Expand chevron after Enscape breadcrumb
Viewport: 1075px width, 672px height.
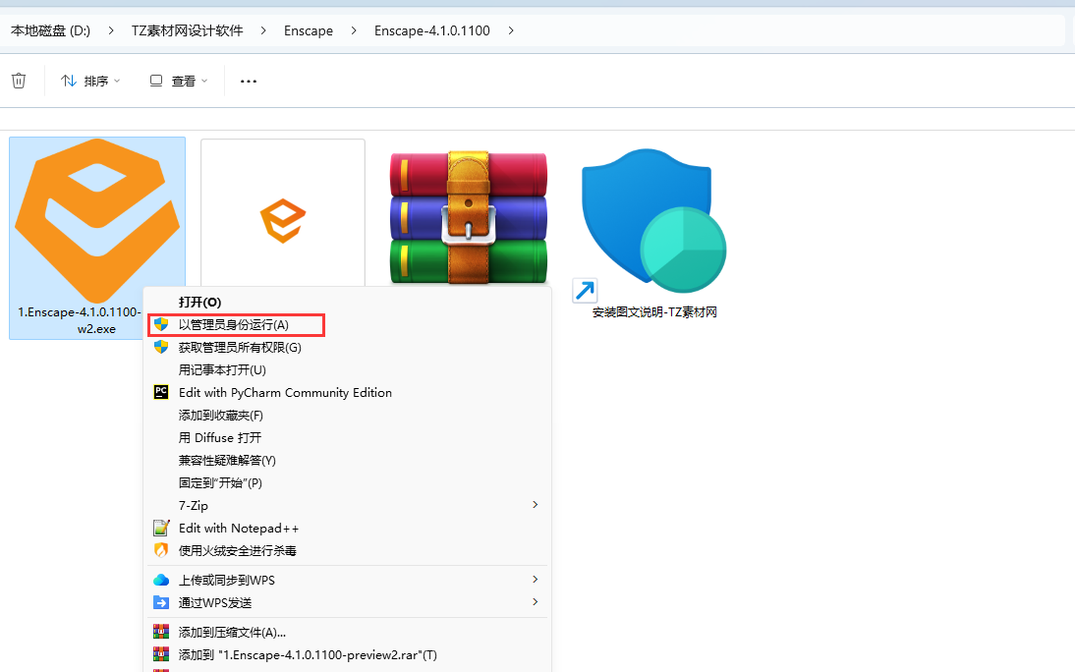354,30
